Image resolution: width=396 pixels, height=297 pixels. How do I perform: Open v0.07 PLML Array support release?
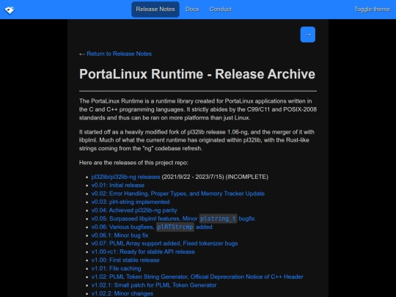click(x=164, y=243)
